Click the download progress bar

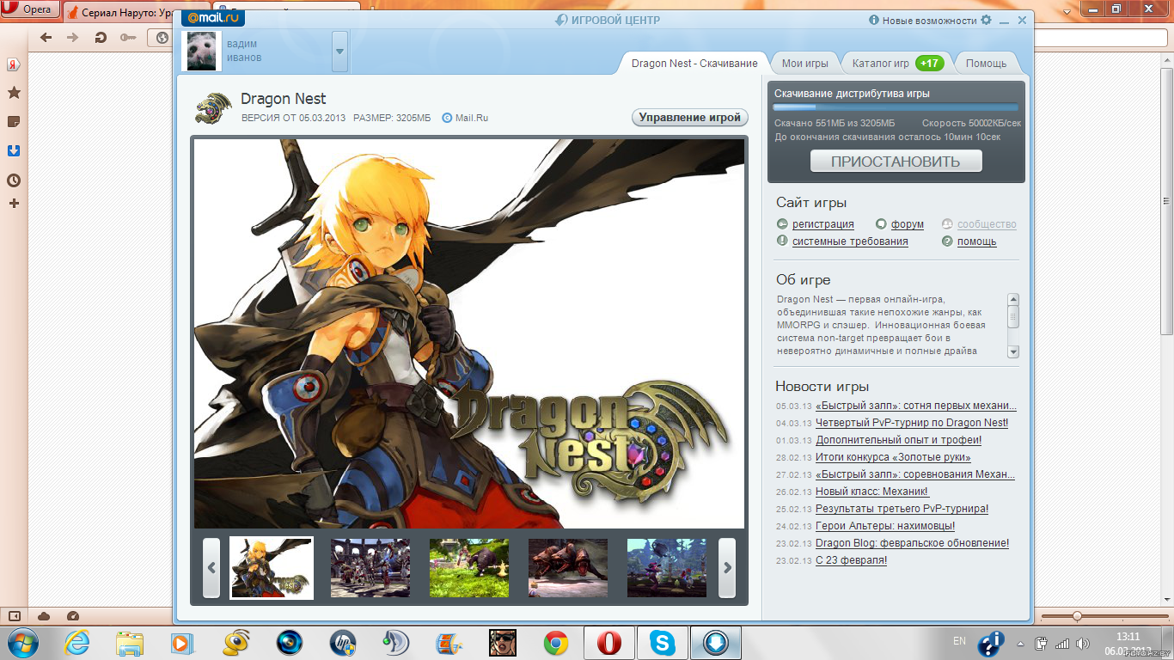point(896,107)
